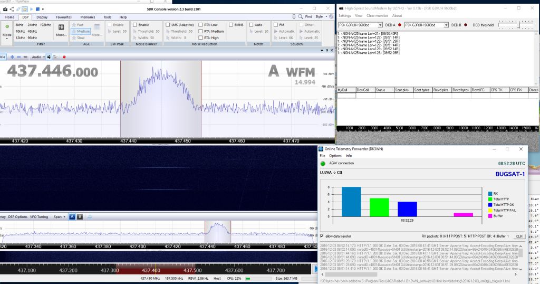Enable the Squelch FM checkbox
Viewport: 540px width, 284px height.
pos(275,25)
